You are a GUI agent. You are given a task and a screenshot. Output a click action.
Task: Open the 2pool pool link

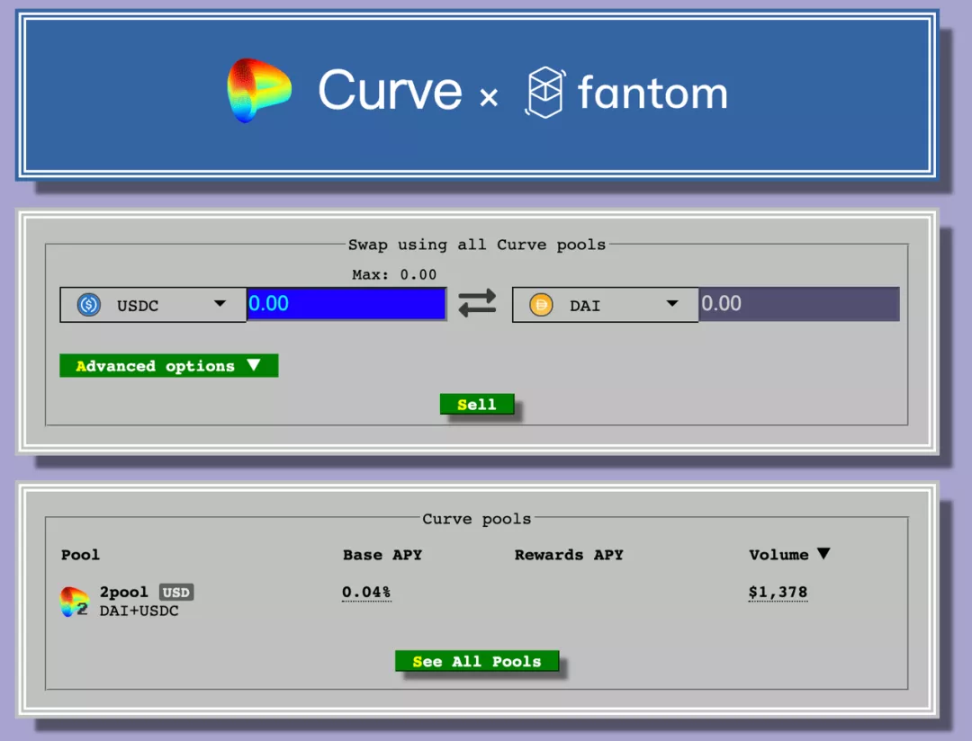tap(124, 592)
